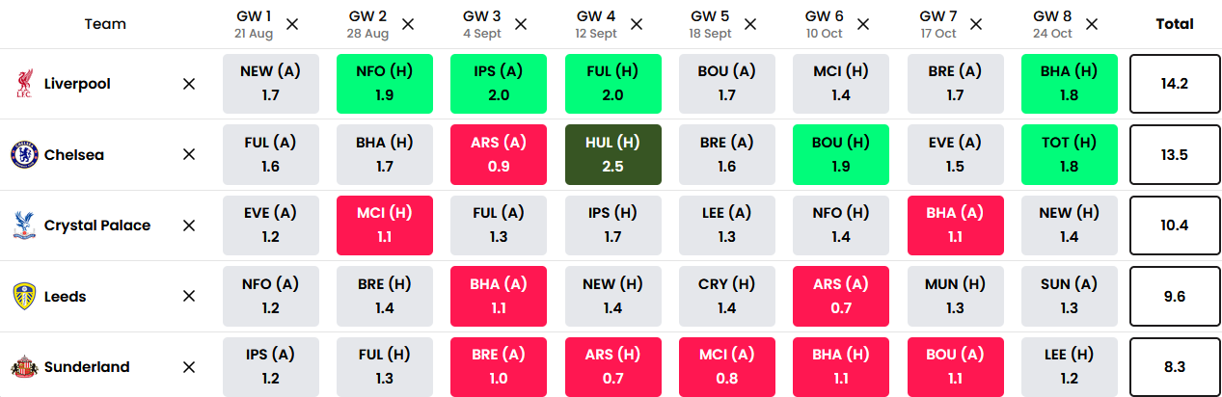Viewport: 1222px width, 397px height.
Task: Click the Sunderland club crest
Action: pyautogui.click(x=23, y=367)
